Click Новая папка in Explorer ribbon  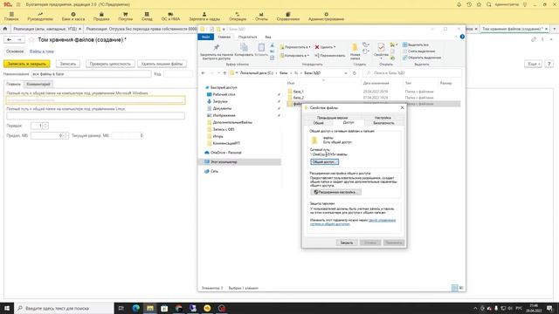[355, 51]
